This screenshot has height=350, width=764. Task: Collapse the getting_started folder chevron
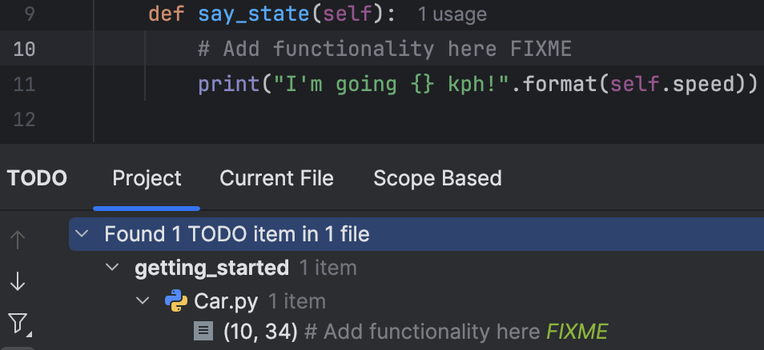pyautogui.click(x=112, y=268)
